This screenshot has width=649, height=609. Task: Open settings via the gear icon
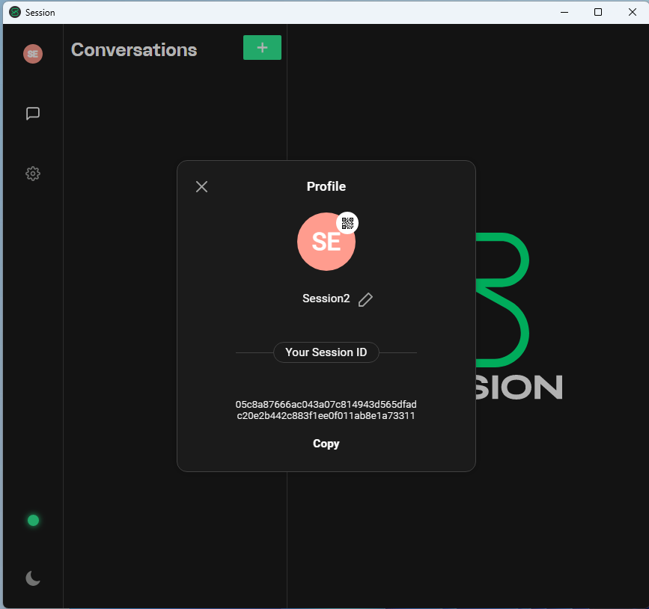coord(33,174)
